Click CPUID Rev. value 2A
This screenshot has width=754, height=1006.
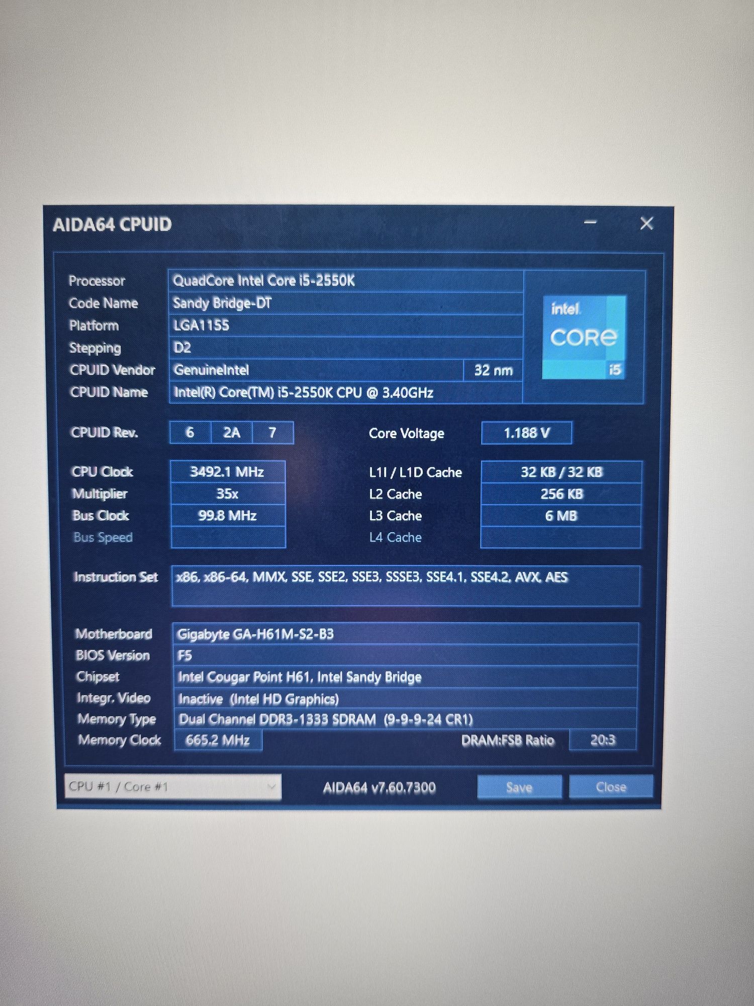click(x=231, y=433)
